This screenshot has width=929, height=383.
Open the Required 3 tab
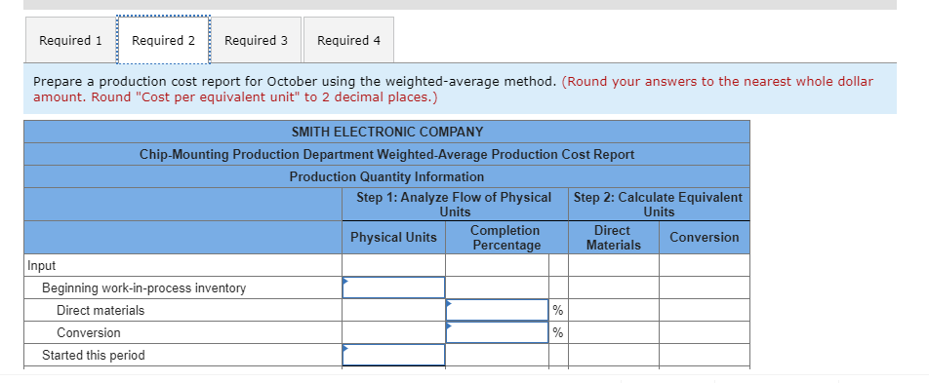[256, 40]
